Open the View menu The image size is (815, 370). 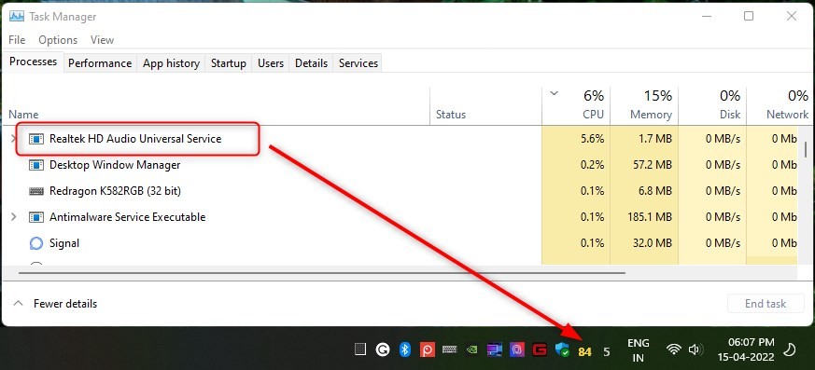coord(102,40)
